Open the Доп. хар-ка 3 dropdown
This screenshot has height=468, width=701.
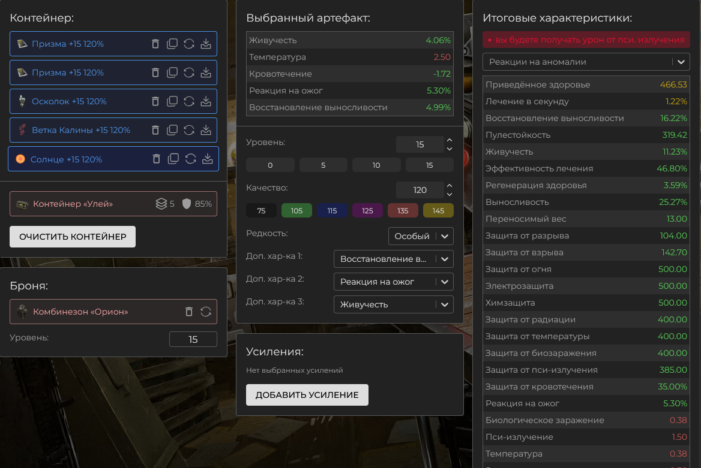click(x=394, y=304)
